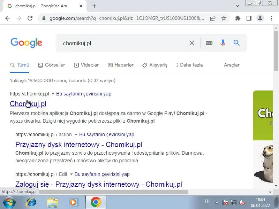Launch Windows Media Player from the taskbar
Viewport: 279px width, 209px height.
click(74, 202)
